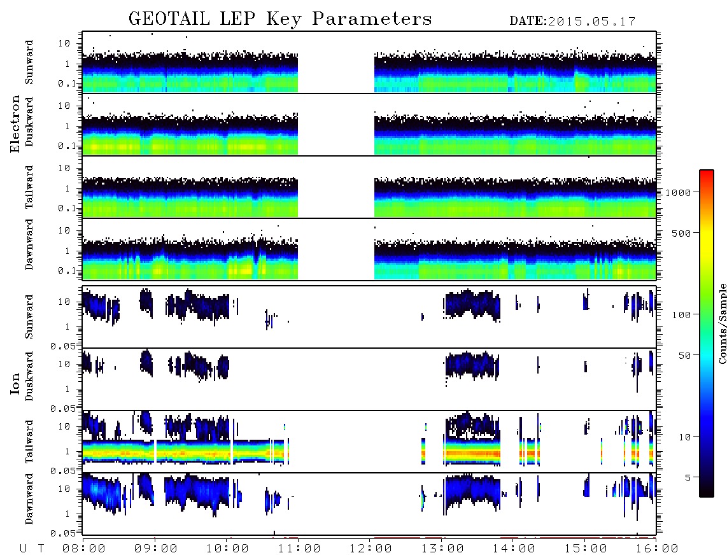
Task: Click the 12:00 time axis label
Action: point(371,549)
